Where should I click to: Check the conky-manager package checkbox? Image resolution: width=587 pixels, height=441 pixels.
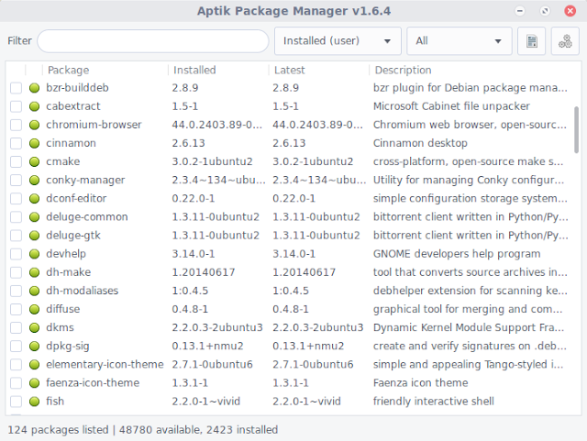coord(17,181)
